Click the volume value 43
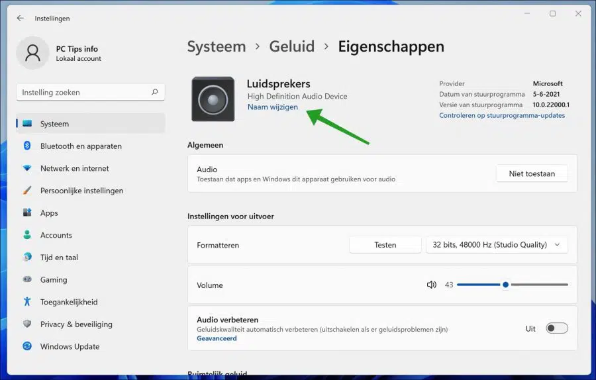 [449, 285]
